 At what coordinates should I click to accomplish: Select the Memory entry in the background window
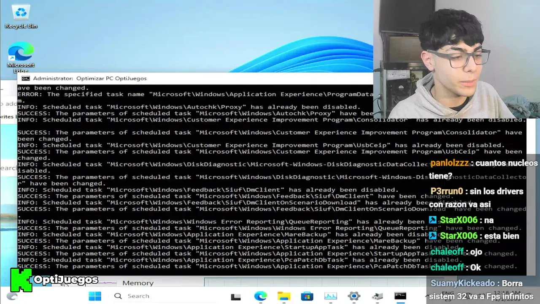[x=138, y=283]
